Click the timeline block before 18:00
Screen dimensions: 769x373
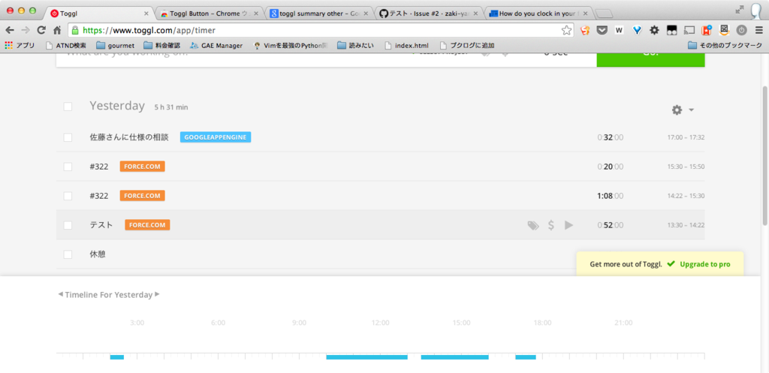pyautogui.click(x=525, y=356)
